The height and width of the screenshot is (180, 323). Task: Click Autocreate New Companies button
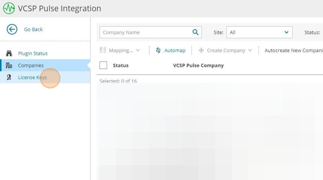click(x=294, y=51)
